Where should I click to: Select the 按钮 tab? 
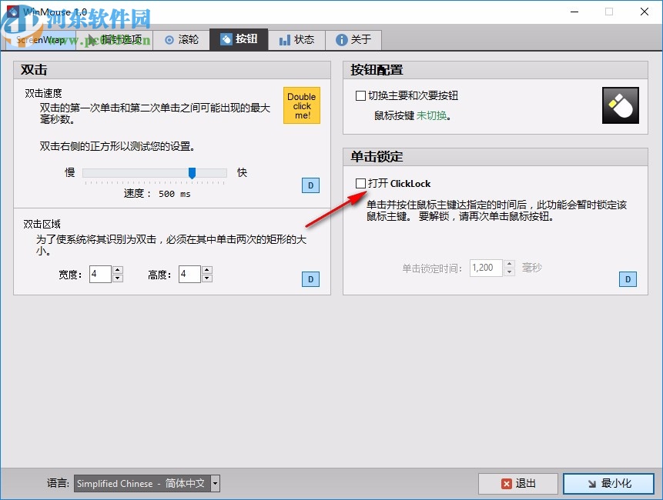point(239,39)
